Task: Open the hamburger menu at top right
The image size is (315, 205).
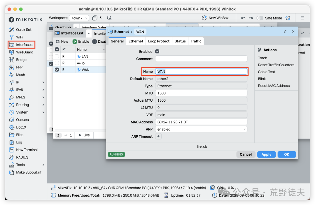Action: [x=302, y=18]
